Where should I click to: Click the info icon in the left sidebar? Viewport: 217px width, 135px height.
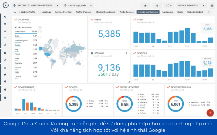pyautogui.click(x=5, y=90)
